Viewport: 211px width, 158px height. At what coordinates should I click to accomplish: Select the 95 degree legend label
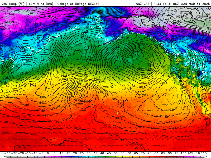tap(176, 153)
